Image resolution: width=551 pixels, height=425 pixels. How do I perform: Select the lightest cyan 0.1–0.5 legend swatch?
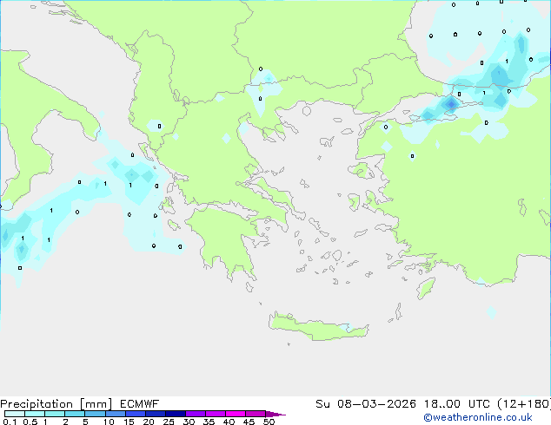pos(14,415)
